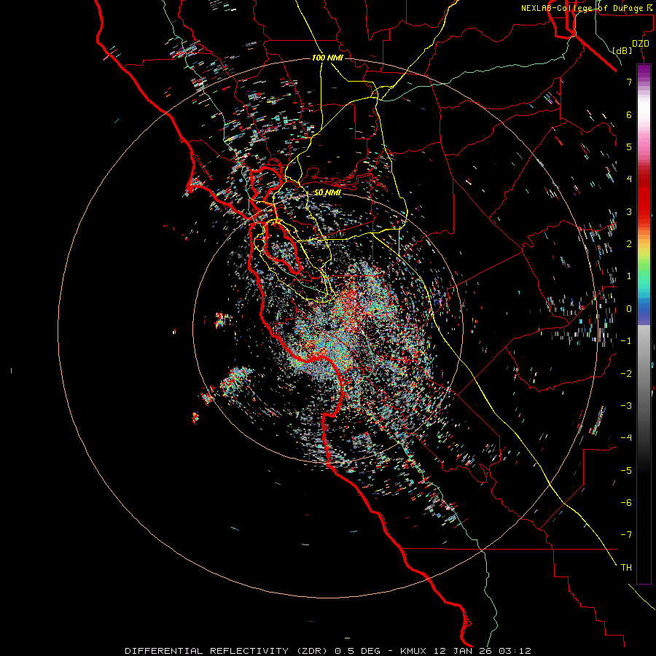The image size is (656, 656).
Task: Click the "3" tick label on the scale
Action: coord(629,211)
